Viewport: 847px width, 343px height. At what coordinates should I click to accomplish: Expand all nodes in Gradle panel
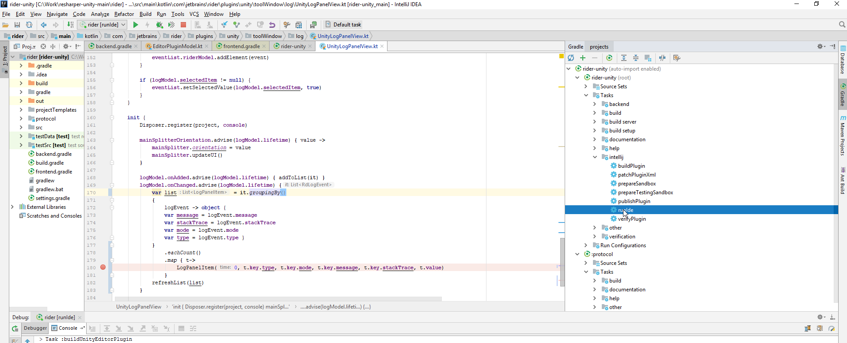click(x=624, y=58)
